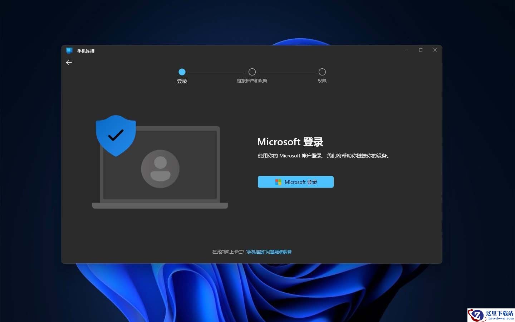Screen dimensions: 515x322
Task: Click the Microsoft 登录 heading text
Action: click(x=290, y=142)
